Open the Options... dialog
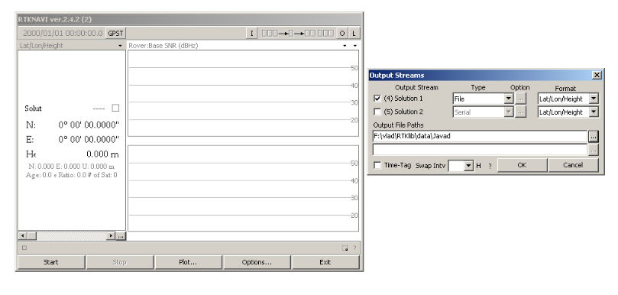This screenshot has height=295, width=618. pyautogui.click(x=257, y=262)
